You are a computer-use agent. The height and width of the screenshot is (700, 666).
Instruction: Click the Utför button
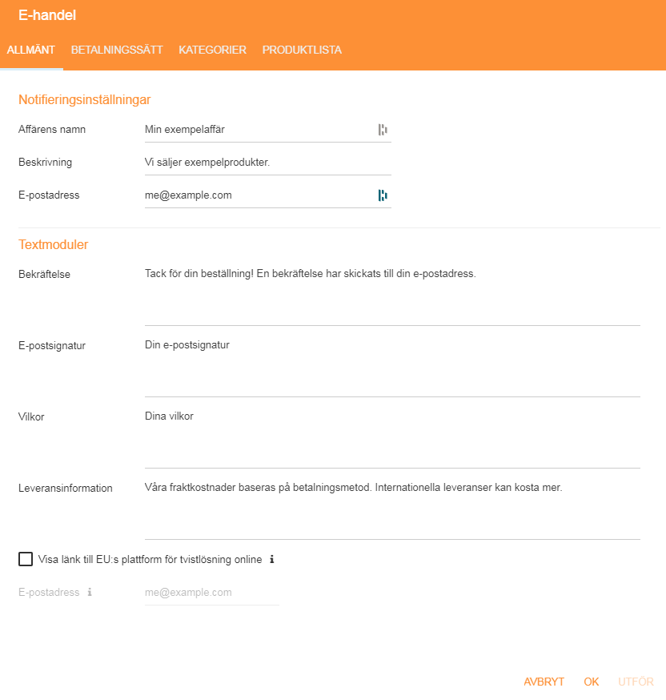[x=636, y=682]
